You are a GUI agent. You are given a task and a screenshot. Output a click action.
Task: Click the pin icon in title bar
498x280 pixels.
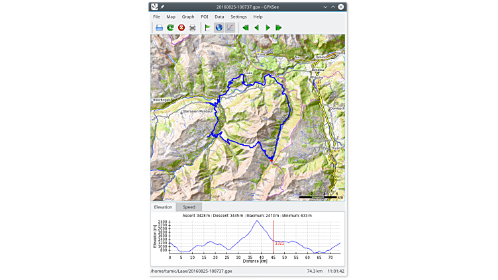(162, 6)
